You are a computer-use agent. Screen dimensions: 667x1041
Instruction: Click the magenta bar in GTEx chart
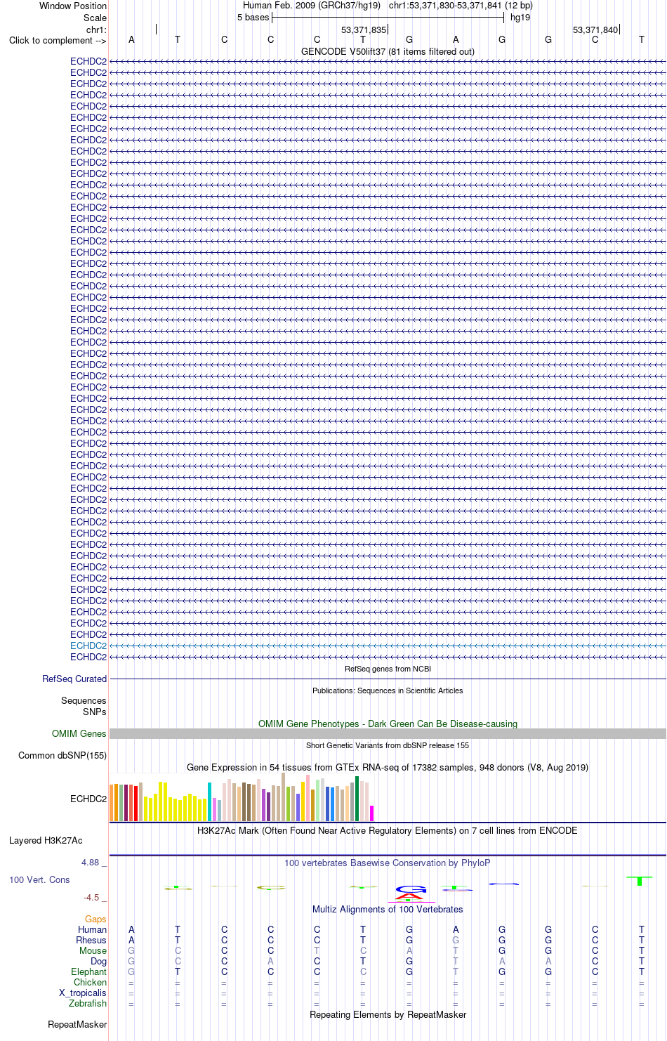coord(371,813)
